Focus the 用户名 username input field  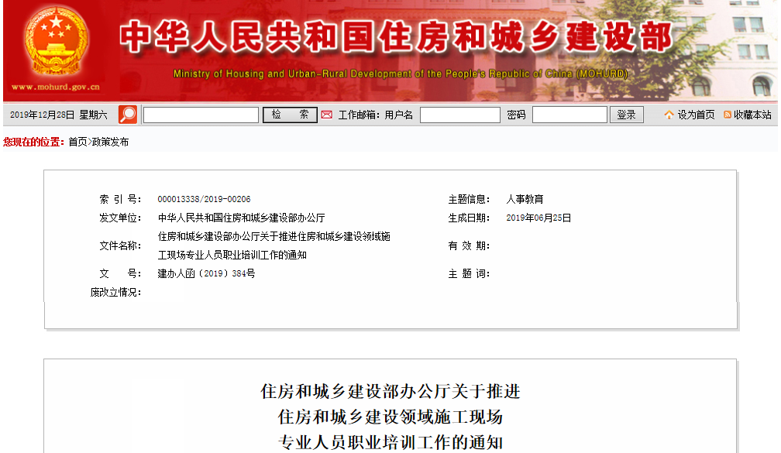coord(459,115)
